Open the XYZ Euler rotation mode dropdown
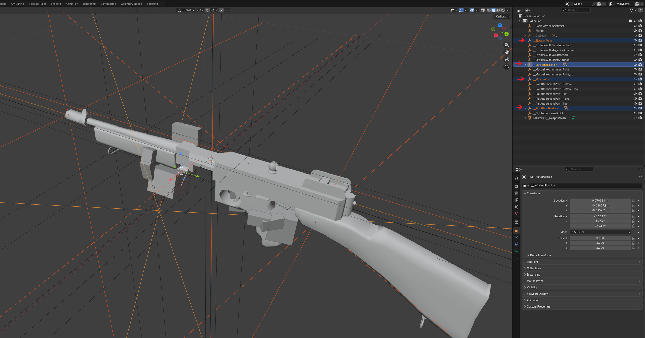 tap(600, 232)
